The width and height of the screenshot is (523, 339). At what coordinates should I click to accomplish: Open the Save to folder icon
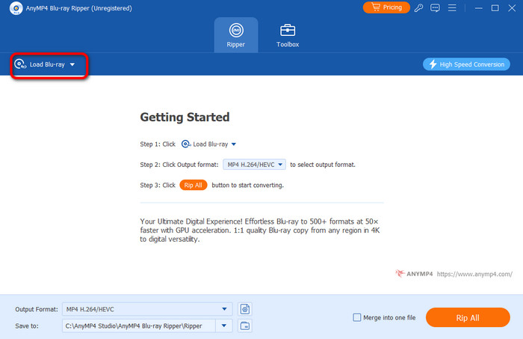tap(245, 326)
